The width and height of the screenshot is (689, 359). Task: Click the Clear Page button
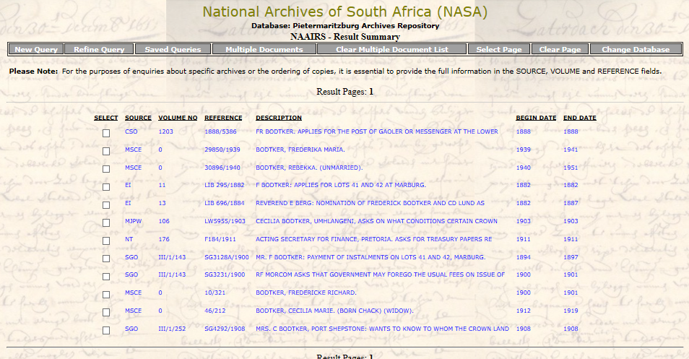click(560, 49)
